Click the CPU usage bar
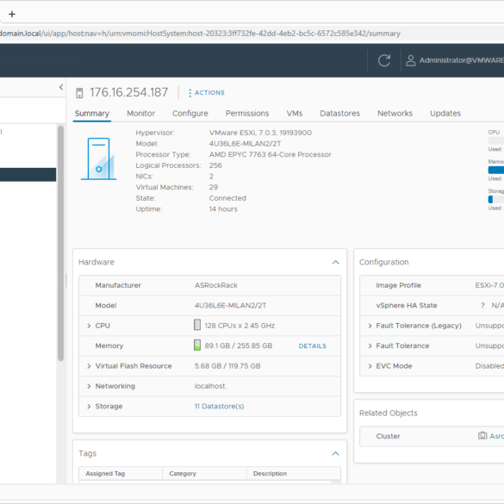Viewport: 504px width, 504px height. tap(496, 140)
